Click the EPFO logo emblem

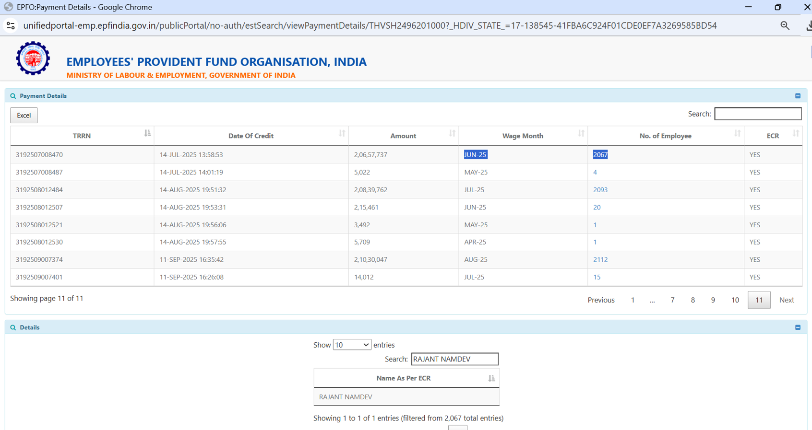33,58
